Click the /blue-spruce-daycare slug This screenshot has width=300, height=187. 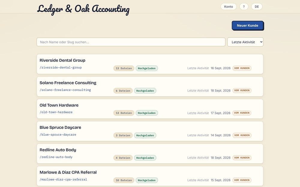pyautogui.click(x=58, y=135)
